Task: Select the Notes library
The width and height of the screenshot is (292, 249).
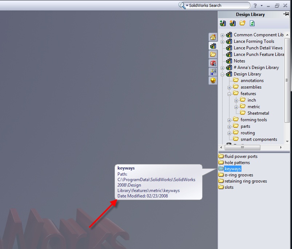Action: tap(239, 61)
